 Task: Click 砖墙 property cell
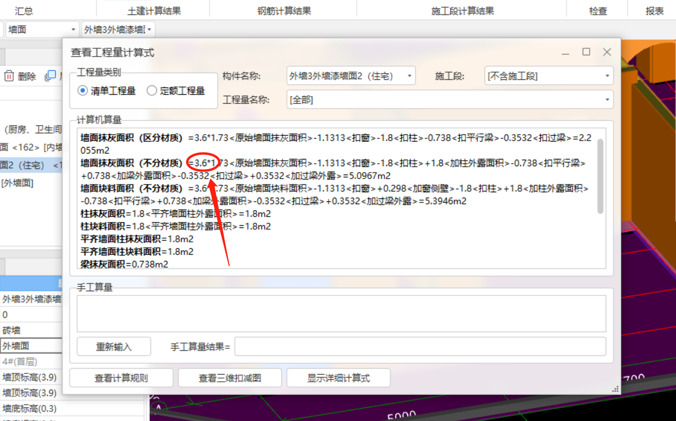[31, 330]
